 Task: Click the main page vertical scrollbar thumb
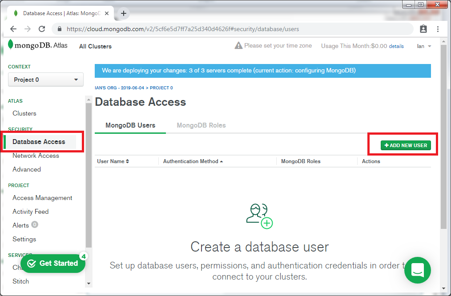443,137
